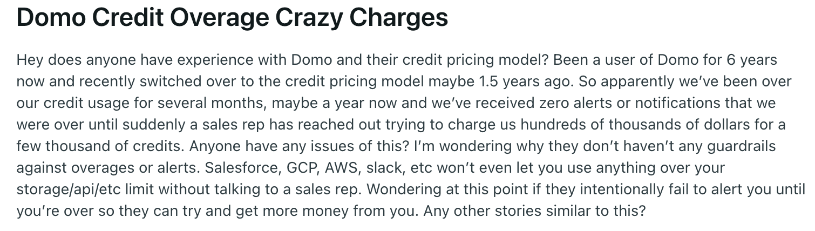Viewport: 815px width, 231px height.
Task: Click the "few thousand of credits" text
Action: tap(100, 146)
